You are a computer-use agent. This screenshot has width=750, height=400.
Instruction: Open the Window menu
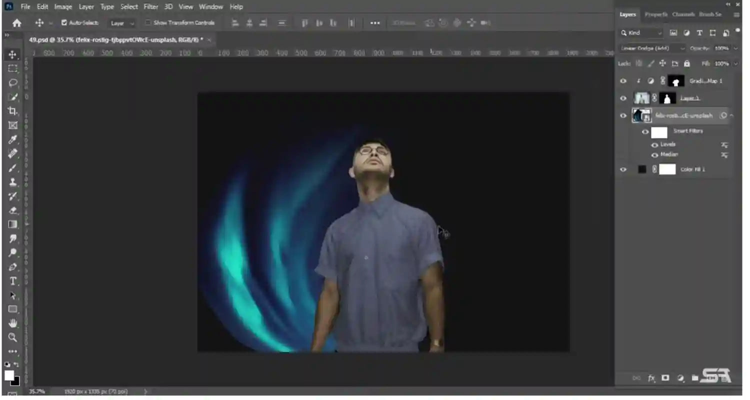pos(211,6)
